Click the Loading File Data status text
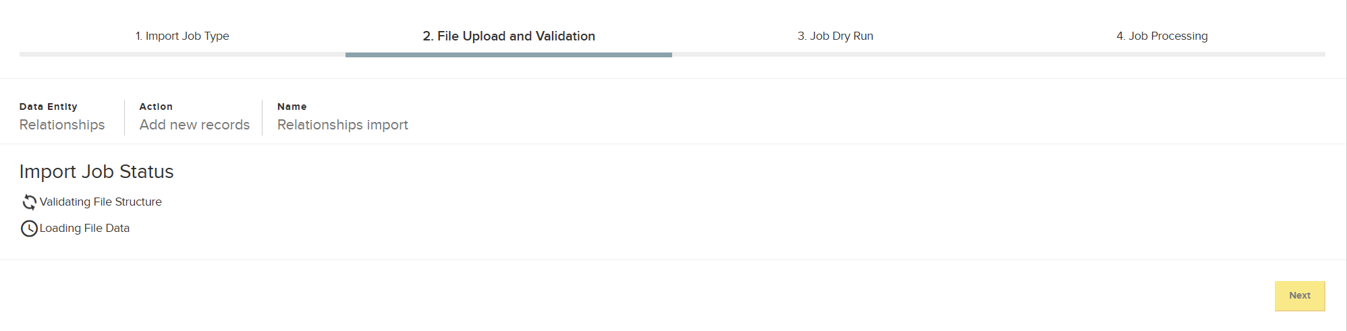The height and width of the screenshot is (331, 1347). (84, 228)
